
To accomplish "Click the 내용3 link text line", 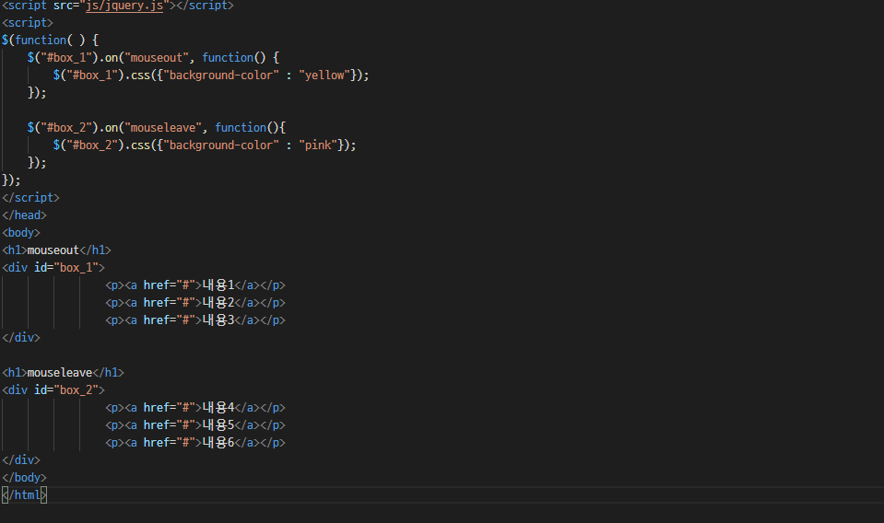I will coord(195,320).
